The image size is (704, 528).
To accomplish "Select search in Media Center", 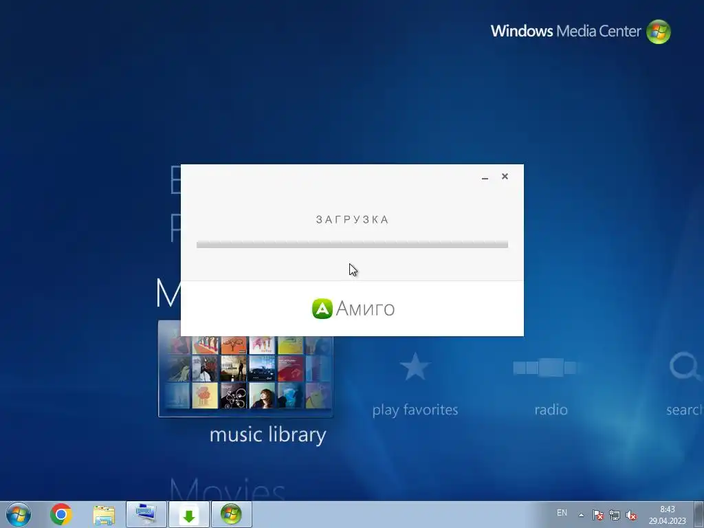I will (x=684, y=410).
